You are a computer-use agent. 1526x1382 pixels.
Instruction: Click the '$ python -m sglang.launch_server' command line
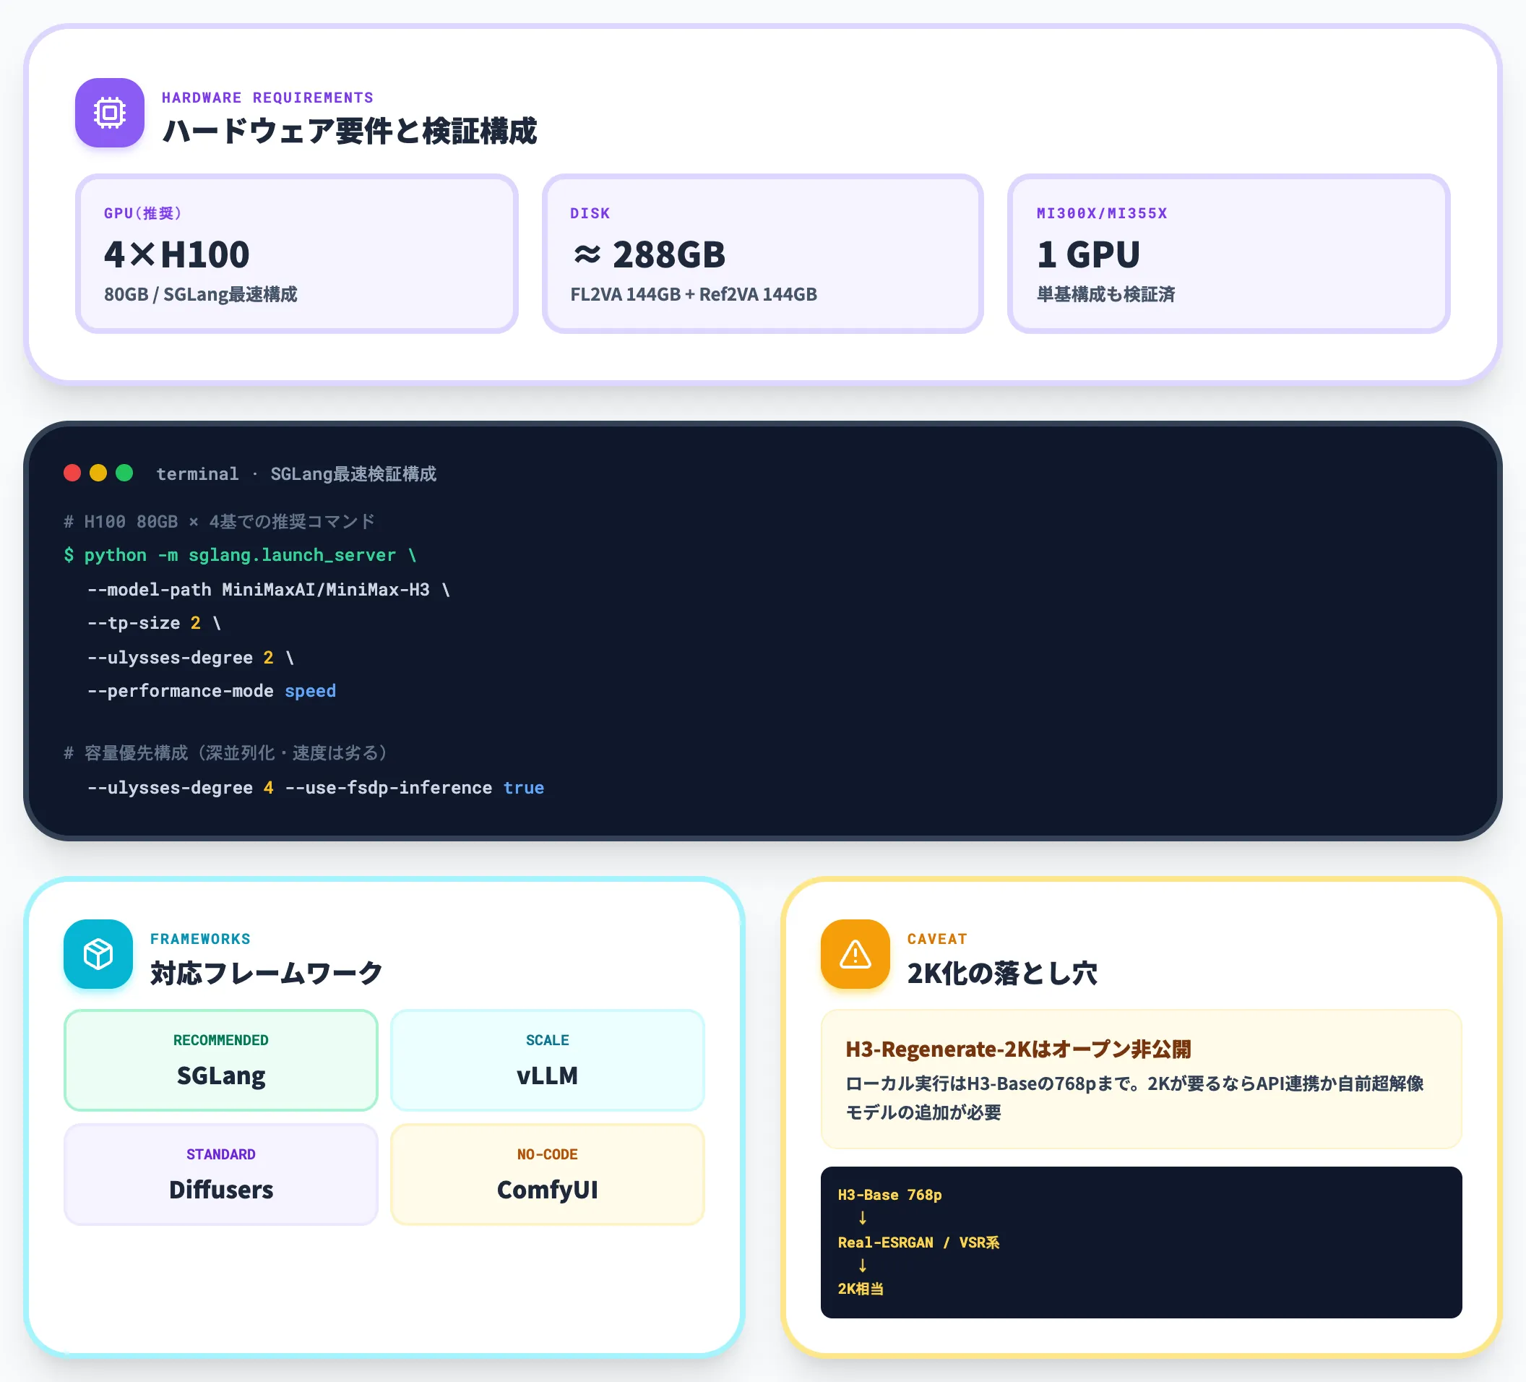click(x=241, y=555)
